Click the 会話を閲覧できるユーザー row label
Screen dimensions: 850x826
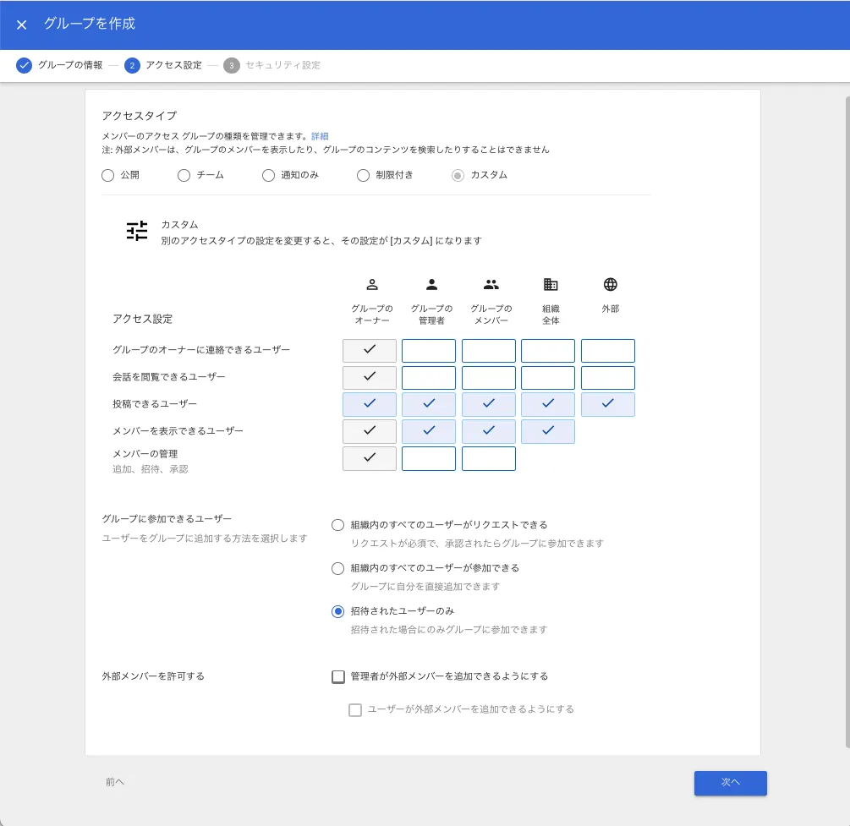[168, 377]
